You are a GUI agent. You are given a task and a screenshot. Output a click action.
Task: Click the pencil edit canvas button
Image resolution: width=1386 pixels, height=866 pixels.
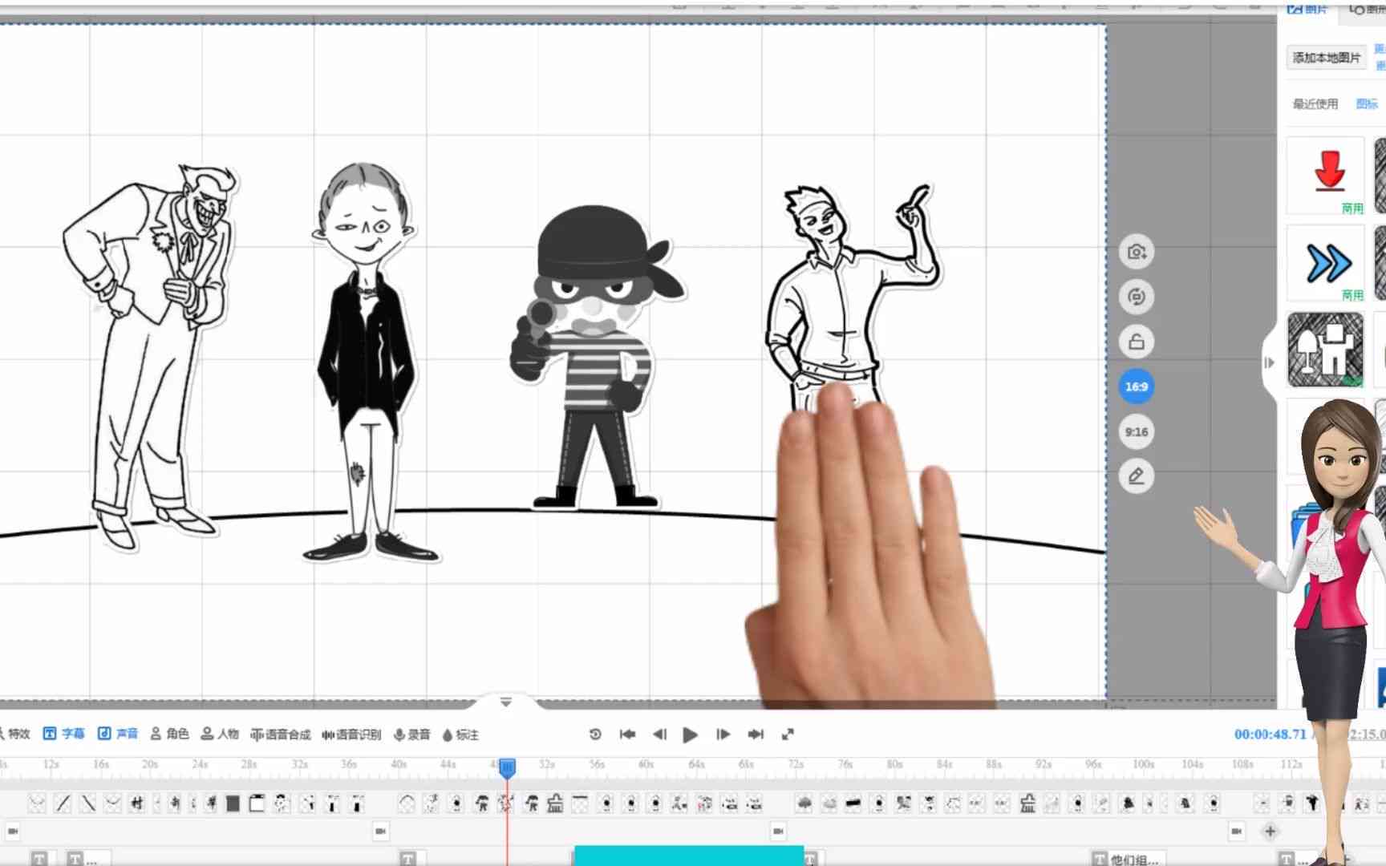(1137, 476)
